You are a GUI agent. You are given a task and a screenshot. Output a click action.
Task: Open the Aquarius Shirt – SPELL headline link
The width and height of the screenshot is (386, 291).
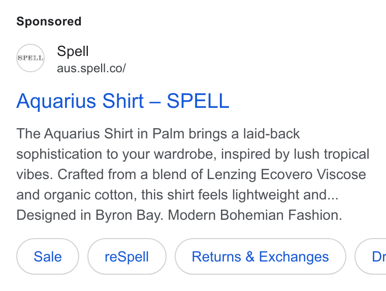[x=123, y=101]
